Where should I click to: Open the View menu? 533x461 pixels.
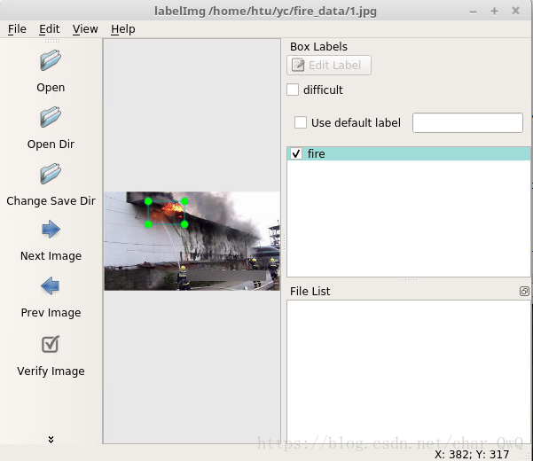click(85, 29)
